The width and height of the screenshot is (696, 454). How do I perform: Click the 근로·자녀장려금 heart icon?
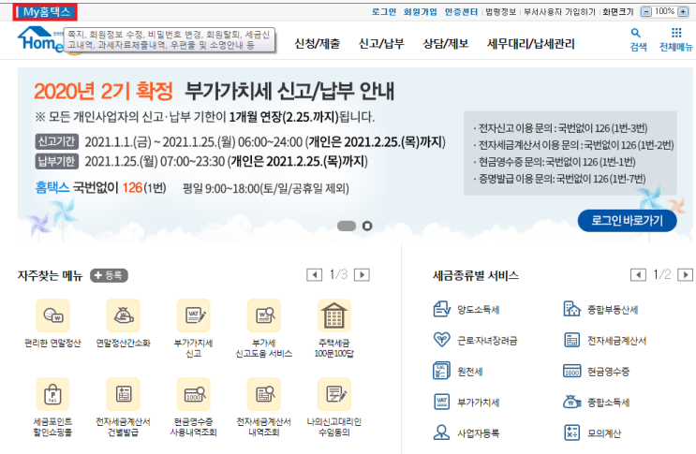(441, 340)
